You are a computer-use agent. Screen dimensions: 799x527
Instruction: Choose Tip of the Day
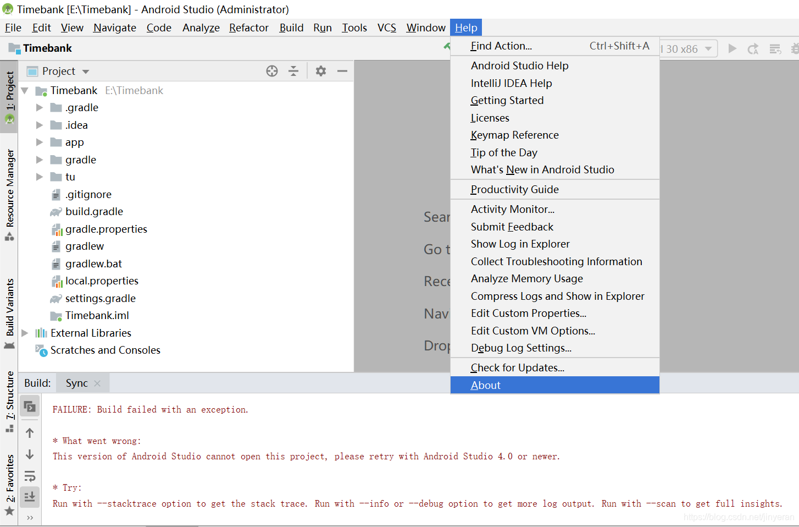click(x=555, y=152)
